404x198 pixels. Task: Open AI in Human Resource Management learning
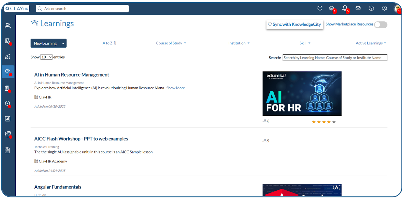coord(72,75)
